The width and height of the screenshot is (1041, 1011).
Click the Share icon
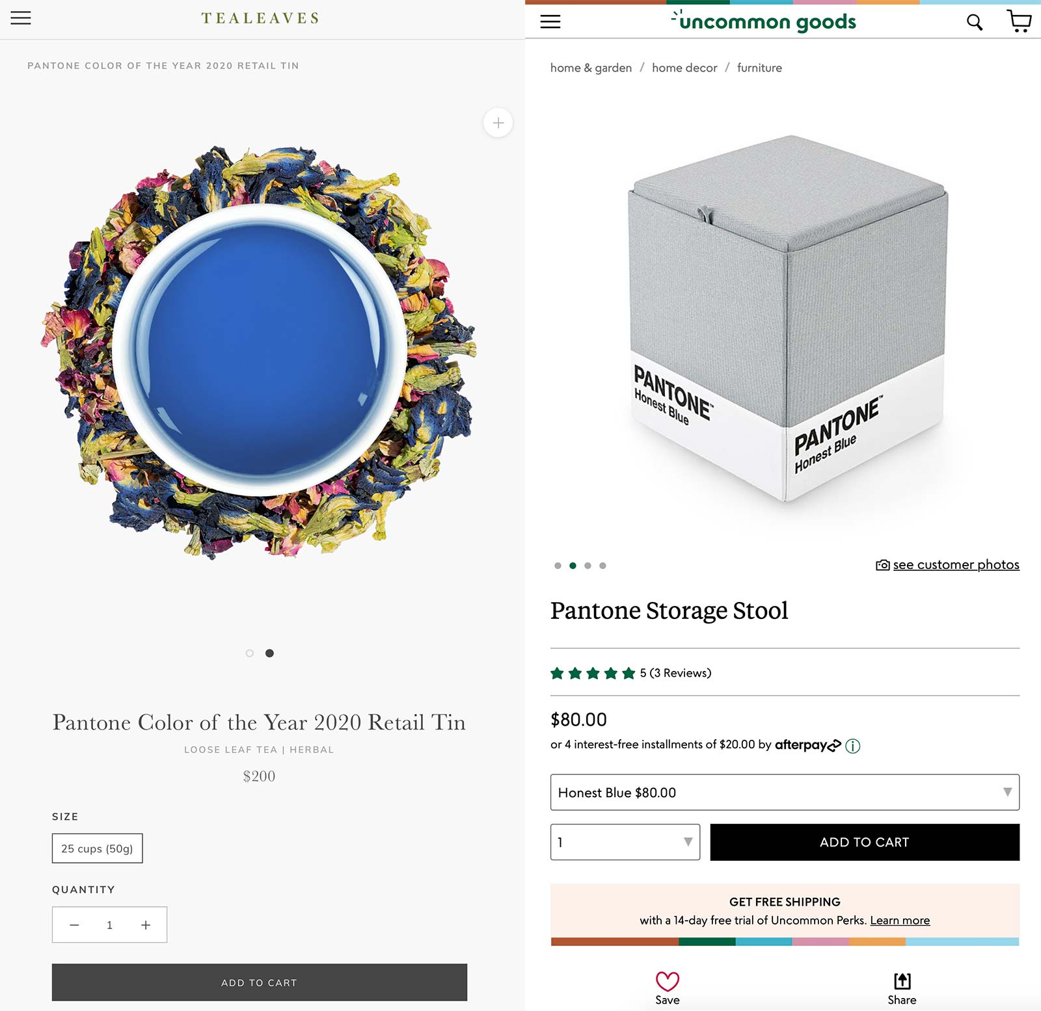[x=902, y=982]
